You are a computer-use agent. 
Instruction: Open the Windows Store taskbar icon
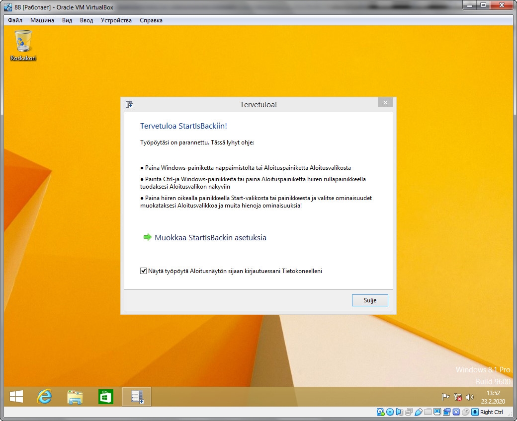(x=105, y=397)
